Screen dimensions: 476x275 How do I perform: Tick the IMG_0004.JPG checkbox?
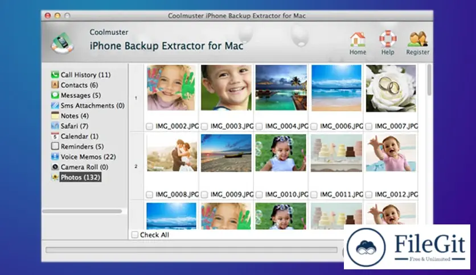[x=259, y=126]
